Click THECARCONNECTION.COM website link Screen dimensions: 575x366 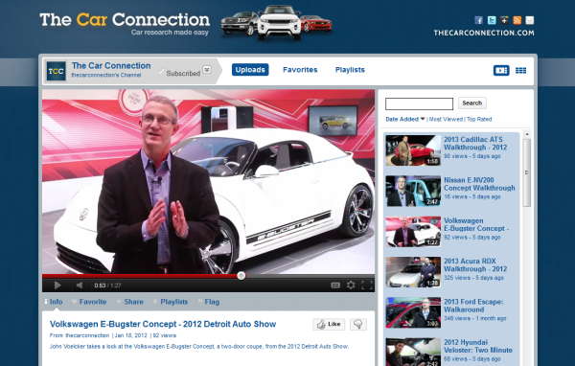click(x=484, y=33)
